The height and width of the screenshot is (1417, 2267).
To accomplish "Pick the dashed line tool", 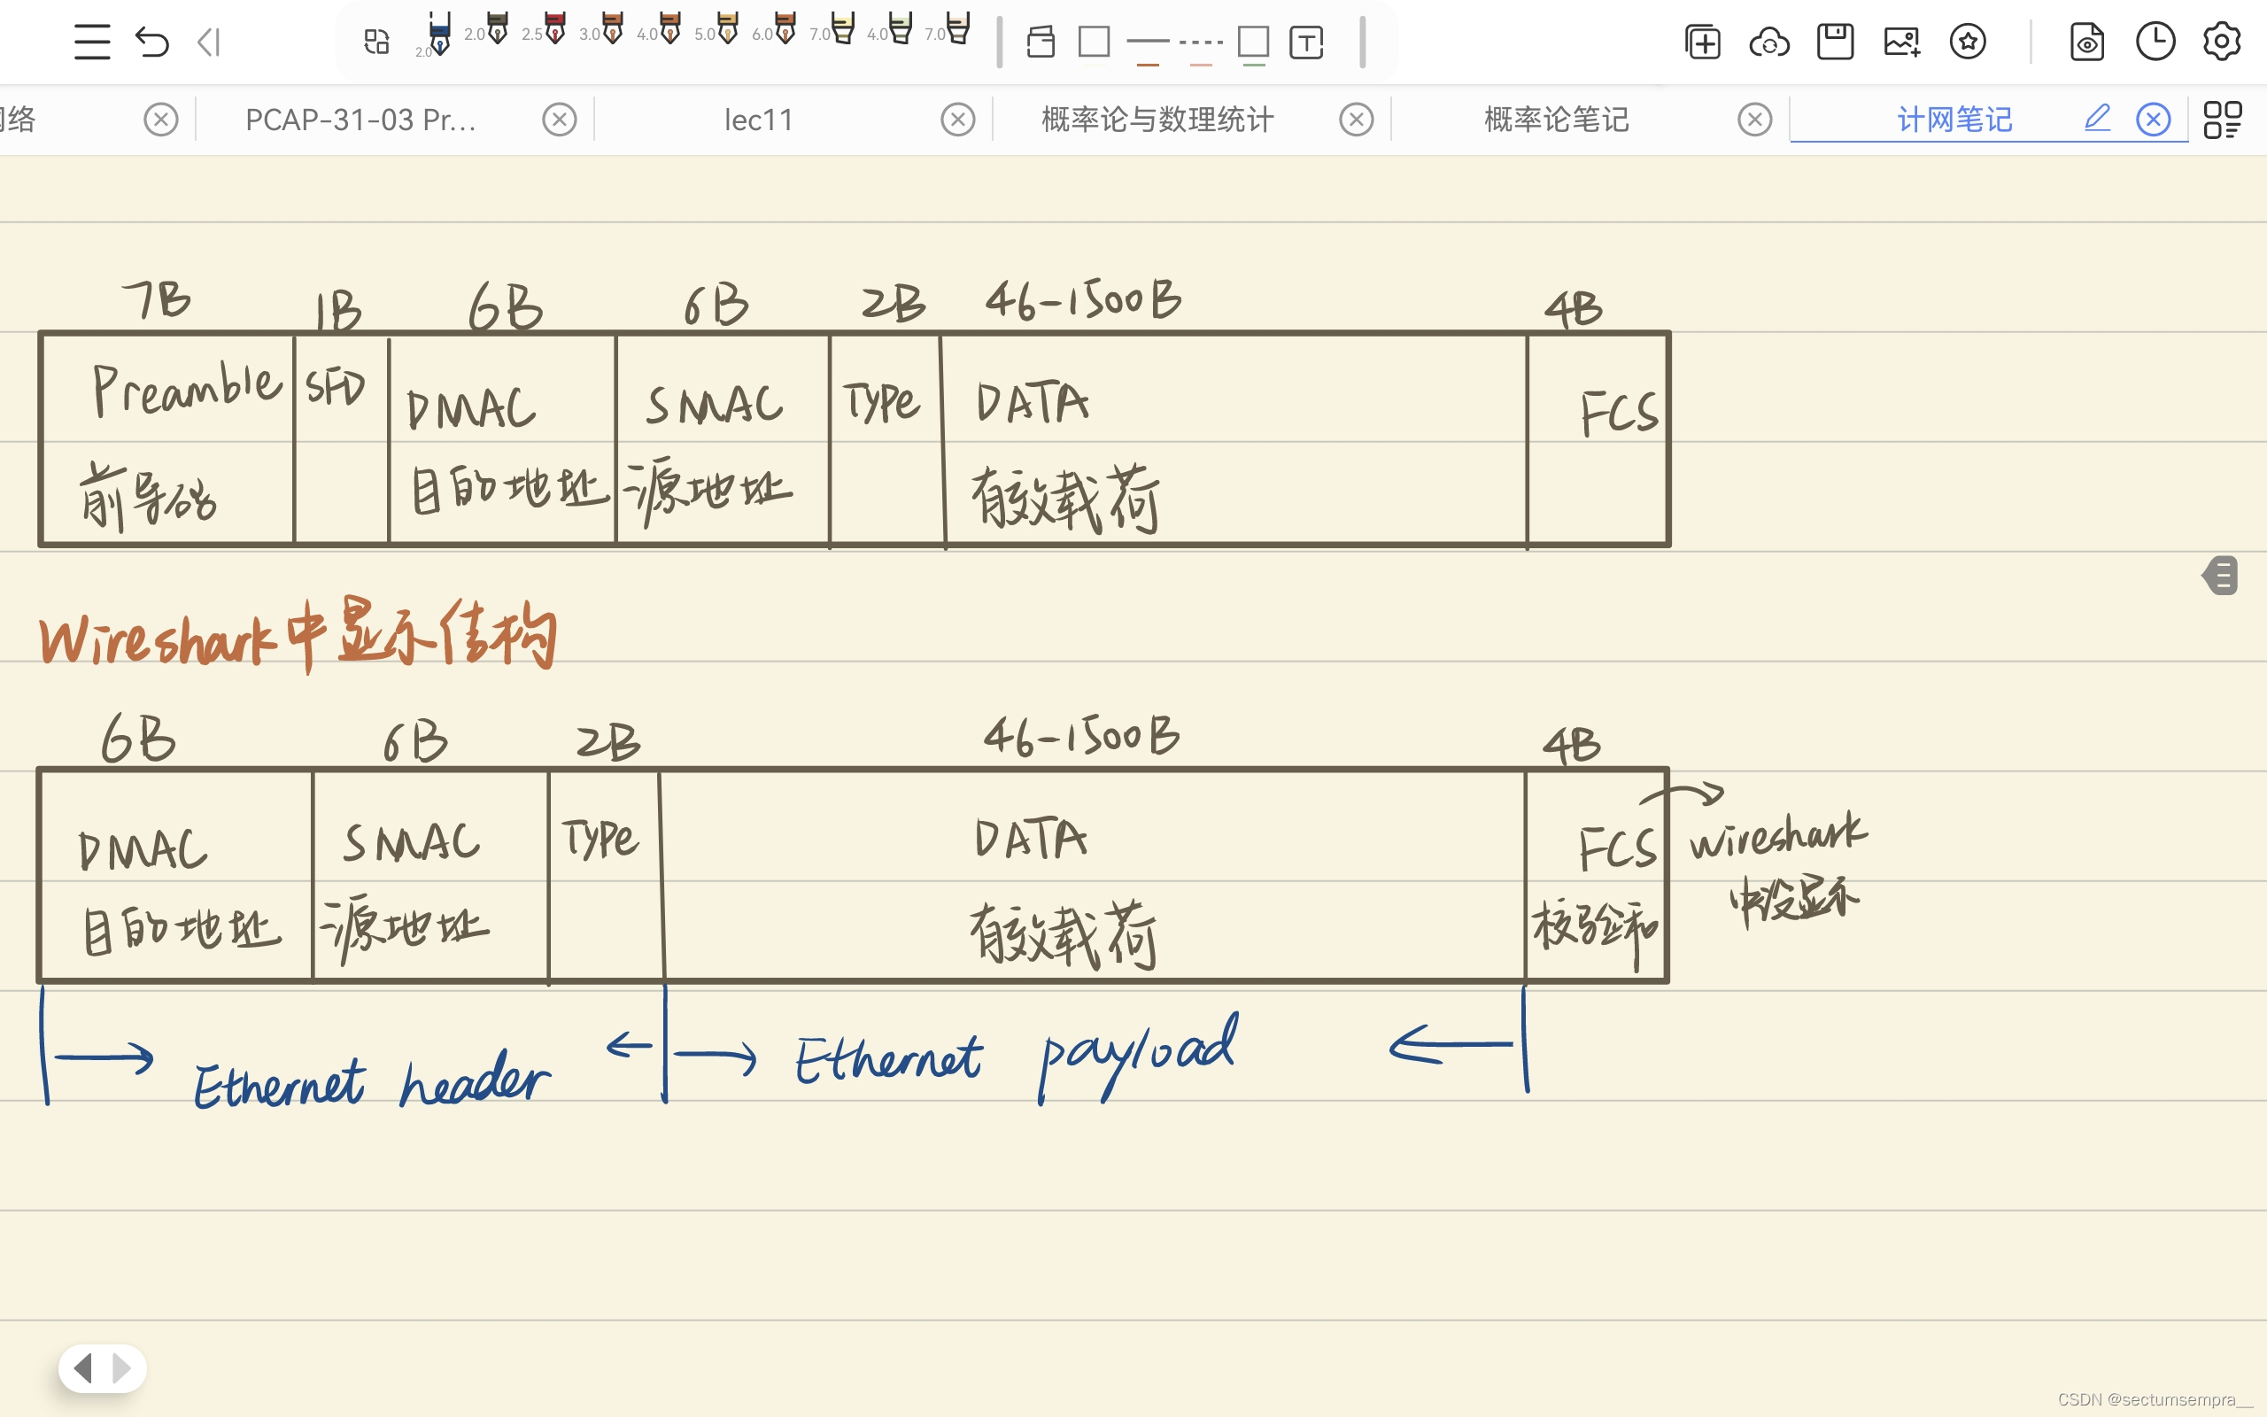I will [x=1201, y=44].
